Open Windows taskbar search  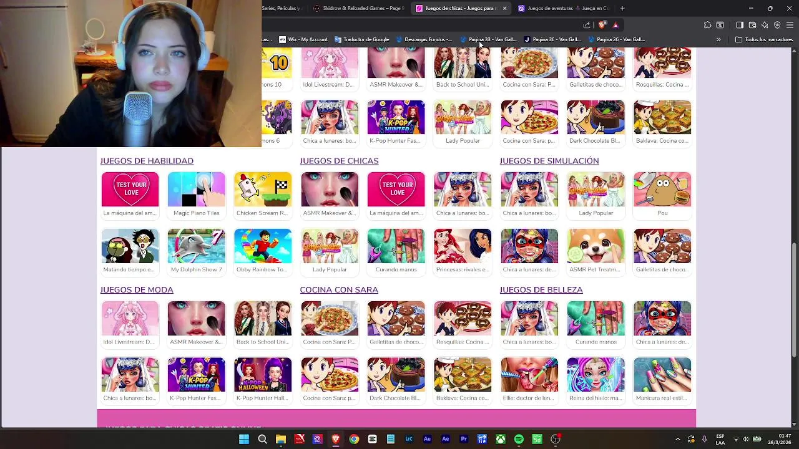pyautogui.click(x=262, y=439)
